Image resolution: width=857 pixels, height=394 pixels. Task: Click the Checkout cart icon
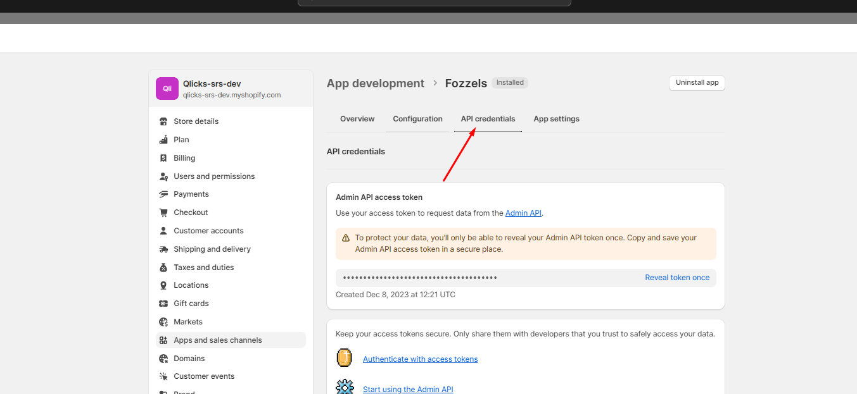pyautogui.click(x=163, y=212)
